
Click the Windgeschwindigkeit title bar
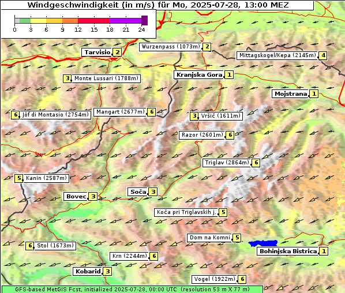point(157,5)
